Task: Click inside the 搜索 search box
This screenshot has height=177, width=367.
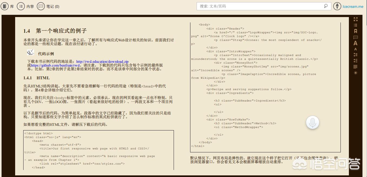Action: pyautogui.click(x=257, y=6)
